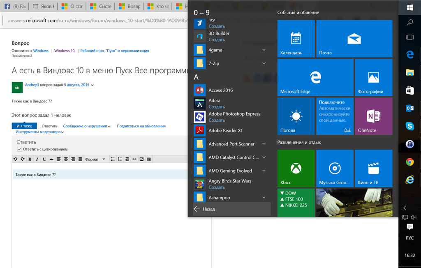This screenshot has height=268, width=421.
Task: Expand AMD Catalyst Control Center folder
Action: [231, 157]
